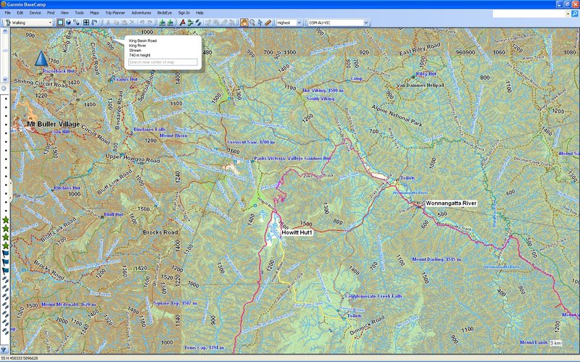
Task: Select the 2D map view icon
Action: pos(60,22)
